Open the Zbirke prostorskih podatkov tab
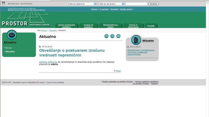 [x=66, y=26]
